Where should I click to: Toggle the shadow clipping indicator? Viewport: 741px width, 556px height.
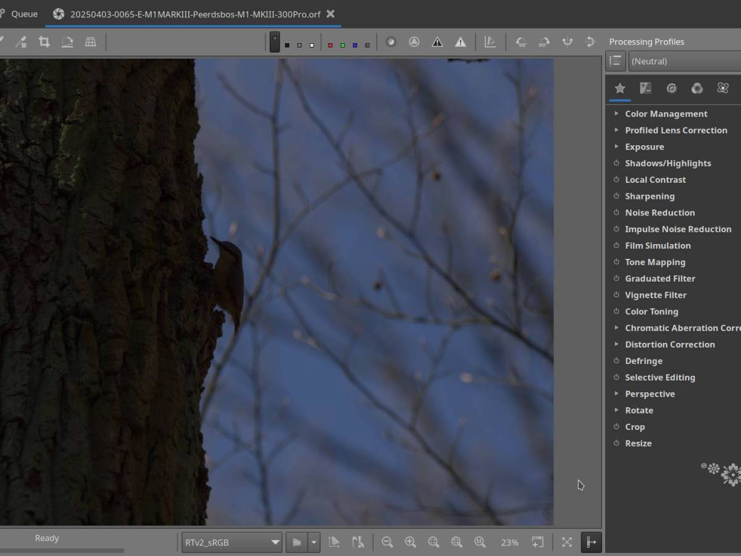click(x=437, y=42)
